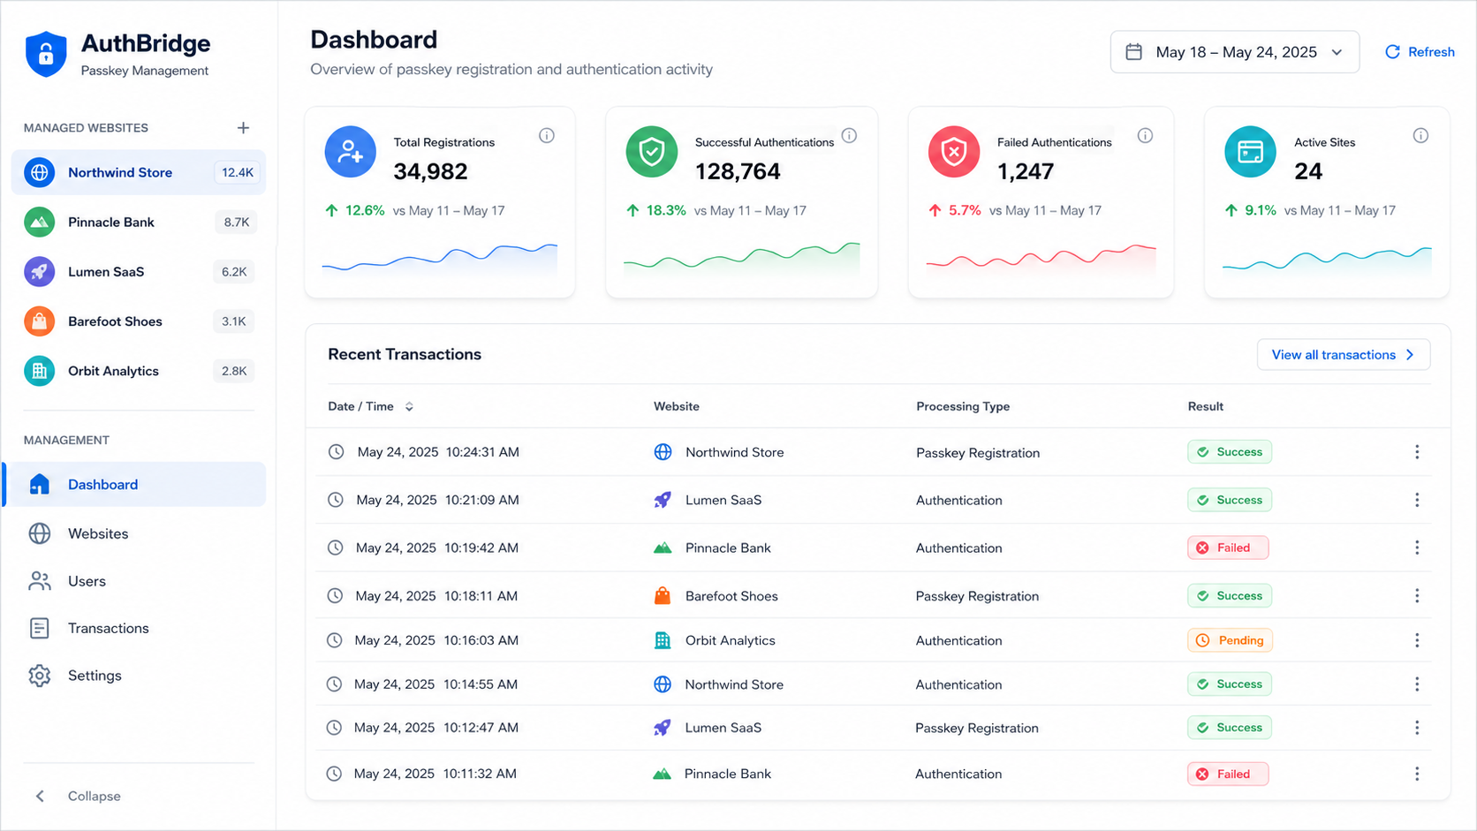Click the Pending badge for Orbit Analytics

(x=1230, y=640)
